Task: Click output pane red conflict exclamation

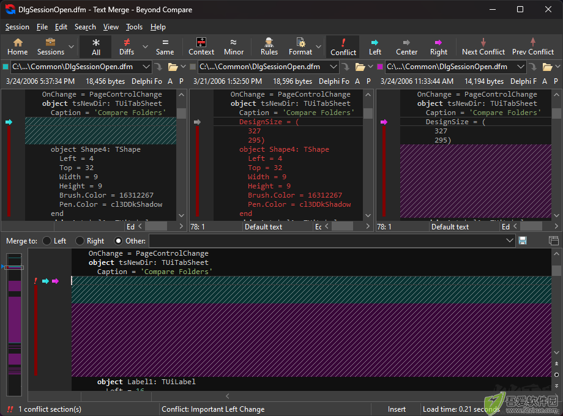Action: (35, 281)
